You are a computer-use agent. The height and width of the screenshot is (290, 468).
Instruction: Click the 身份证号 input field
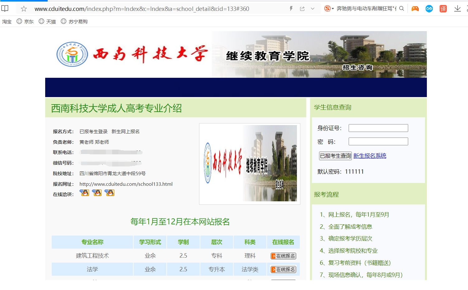click(378, 128)
